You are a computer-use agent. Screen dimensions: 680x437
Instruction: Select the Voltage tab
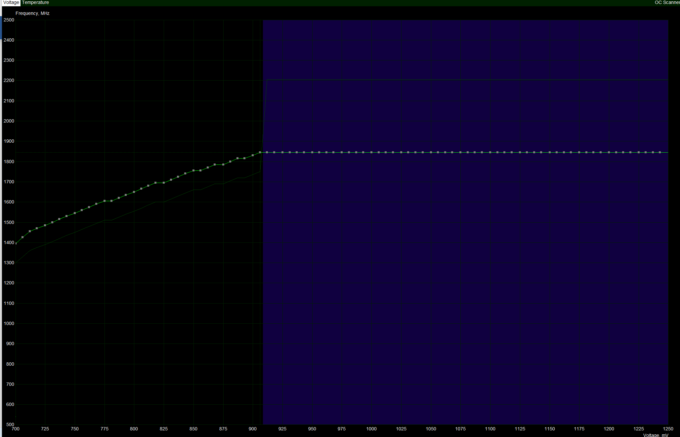pyautogui.click(x=11, y=3)
